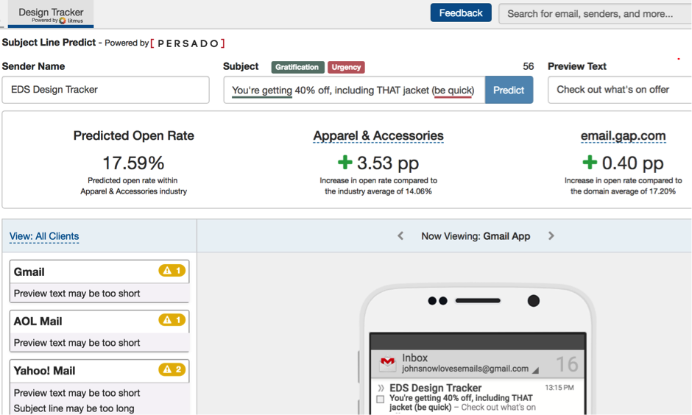Edit the Subject line input field
This screenshot has height=415, width=692.
coord(354,90)
